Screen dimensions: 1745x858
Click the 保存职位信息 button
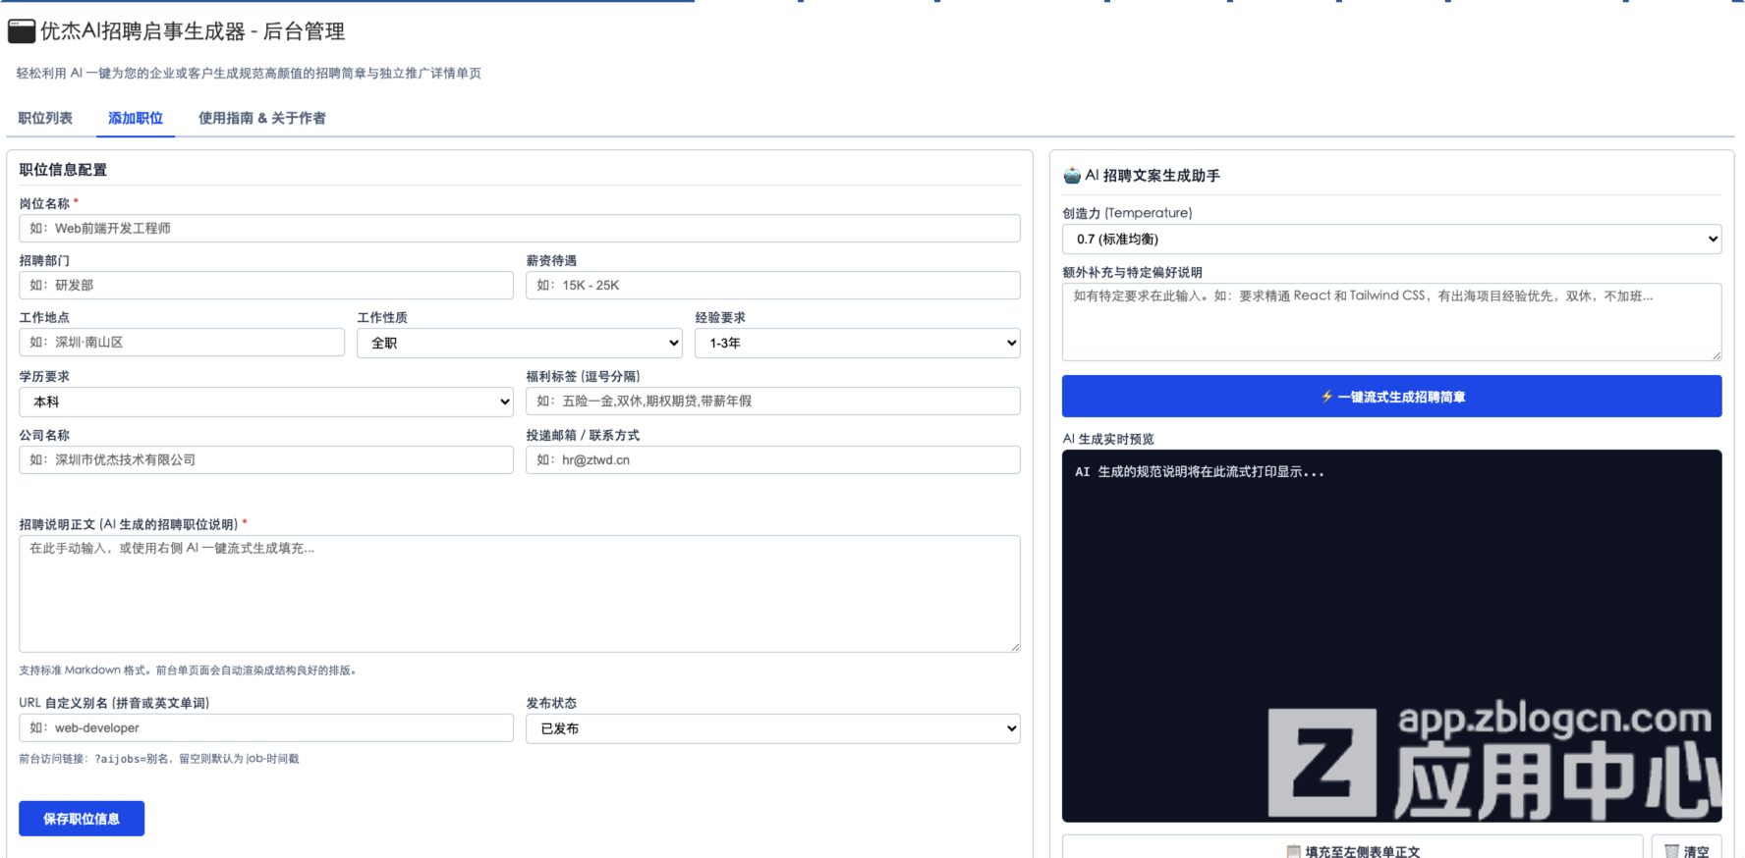point(82,819)
